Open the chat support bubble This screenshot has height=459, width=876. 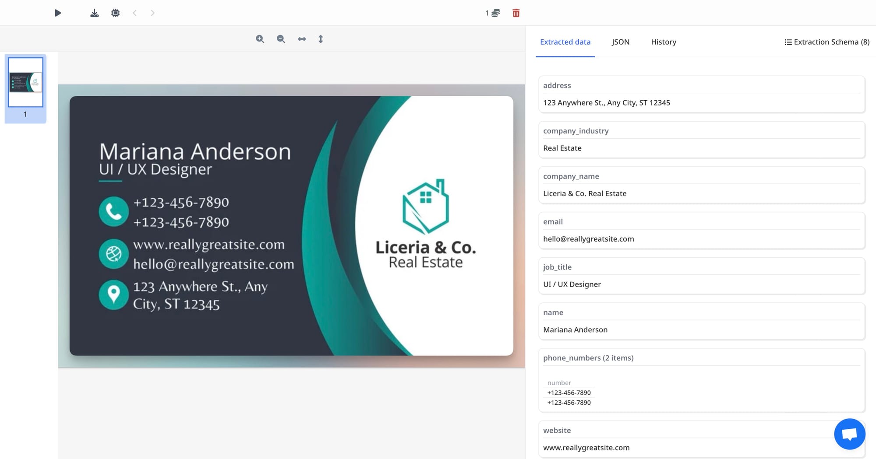[849, 434]
